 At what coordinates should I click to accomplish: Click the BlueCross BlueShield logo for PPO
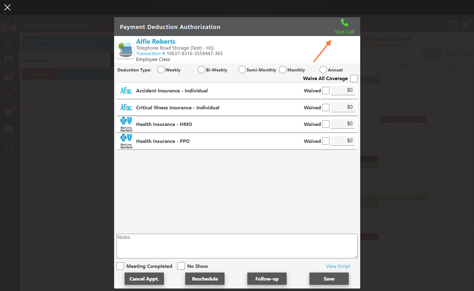126,141
